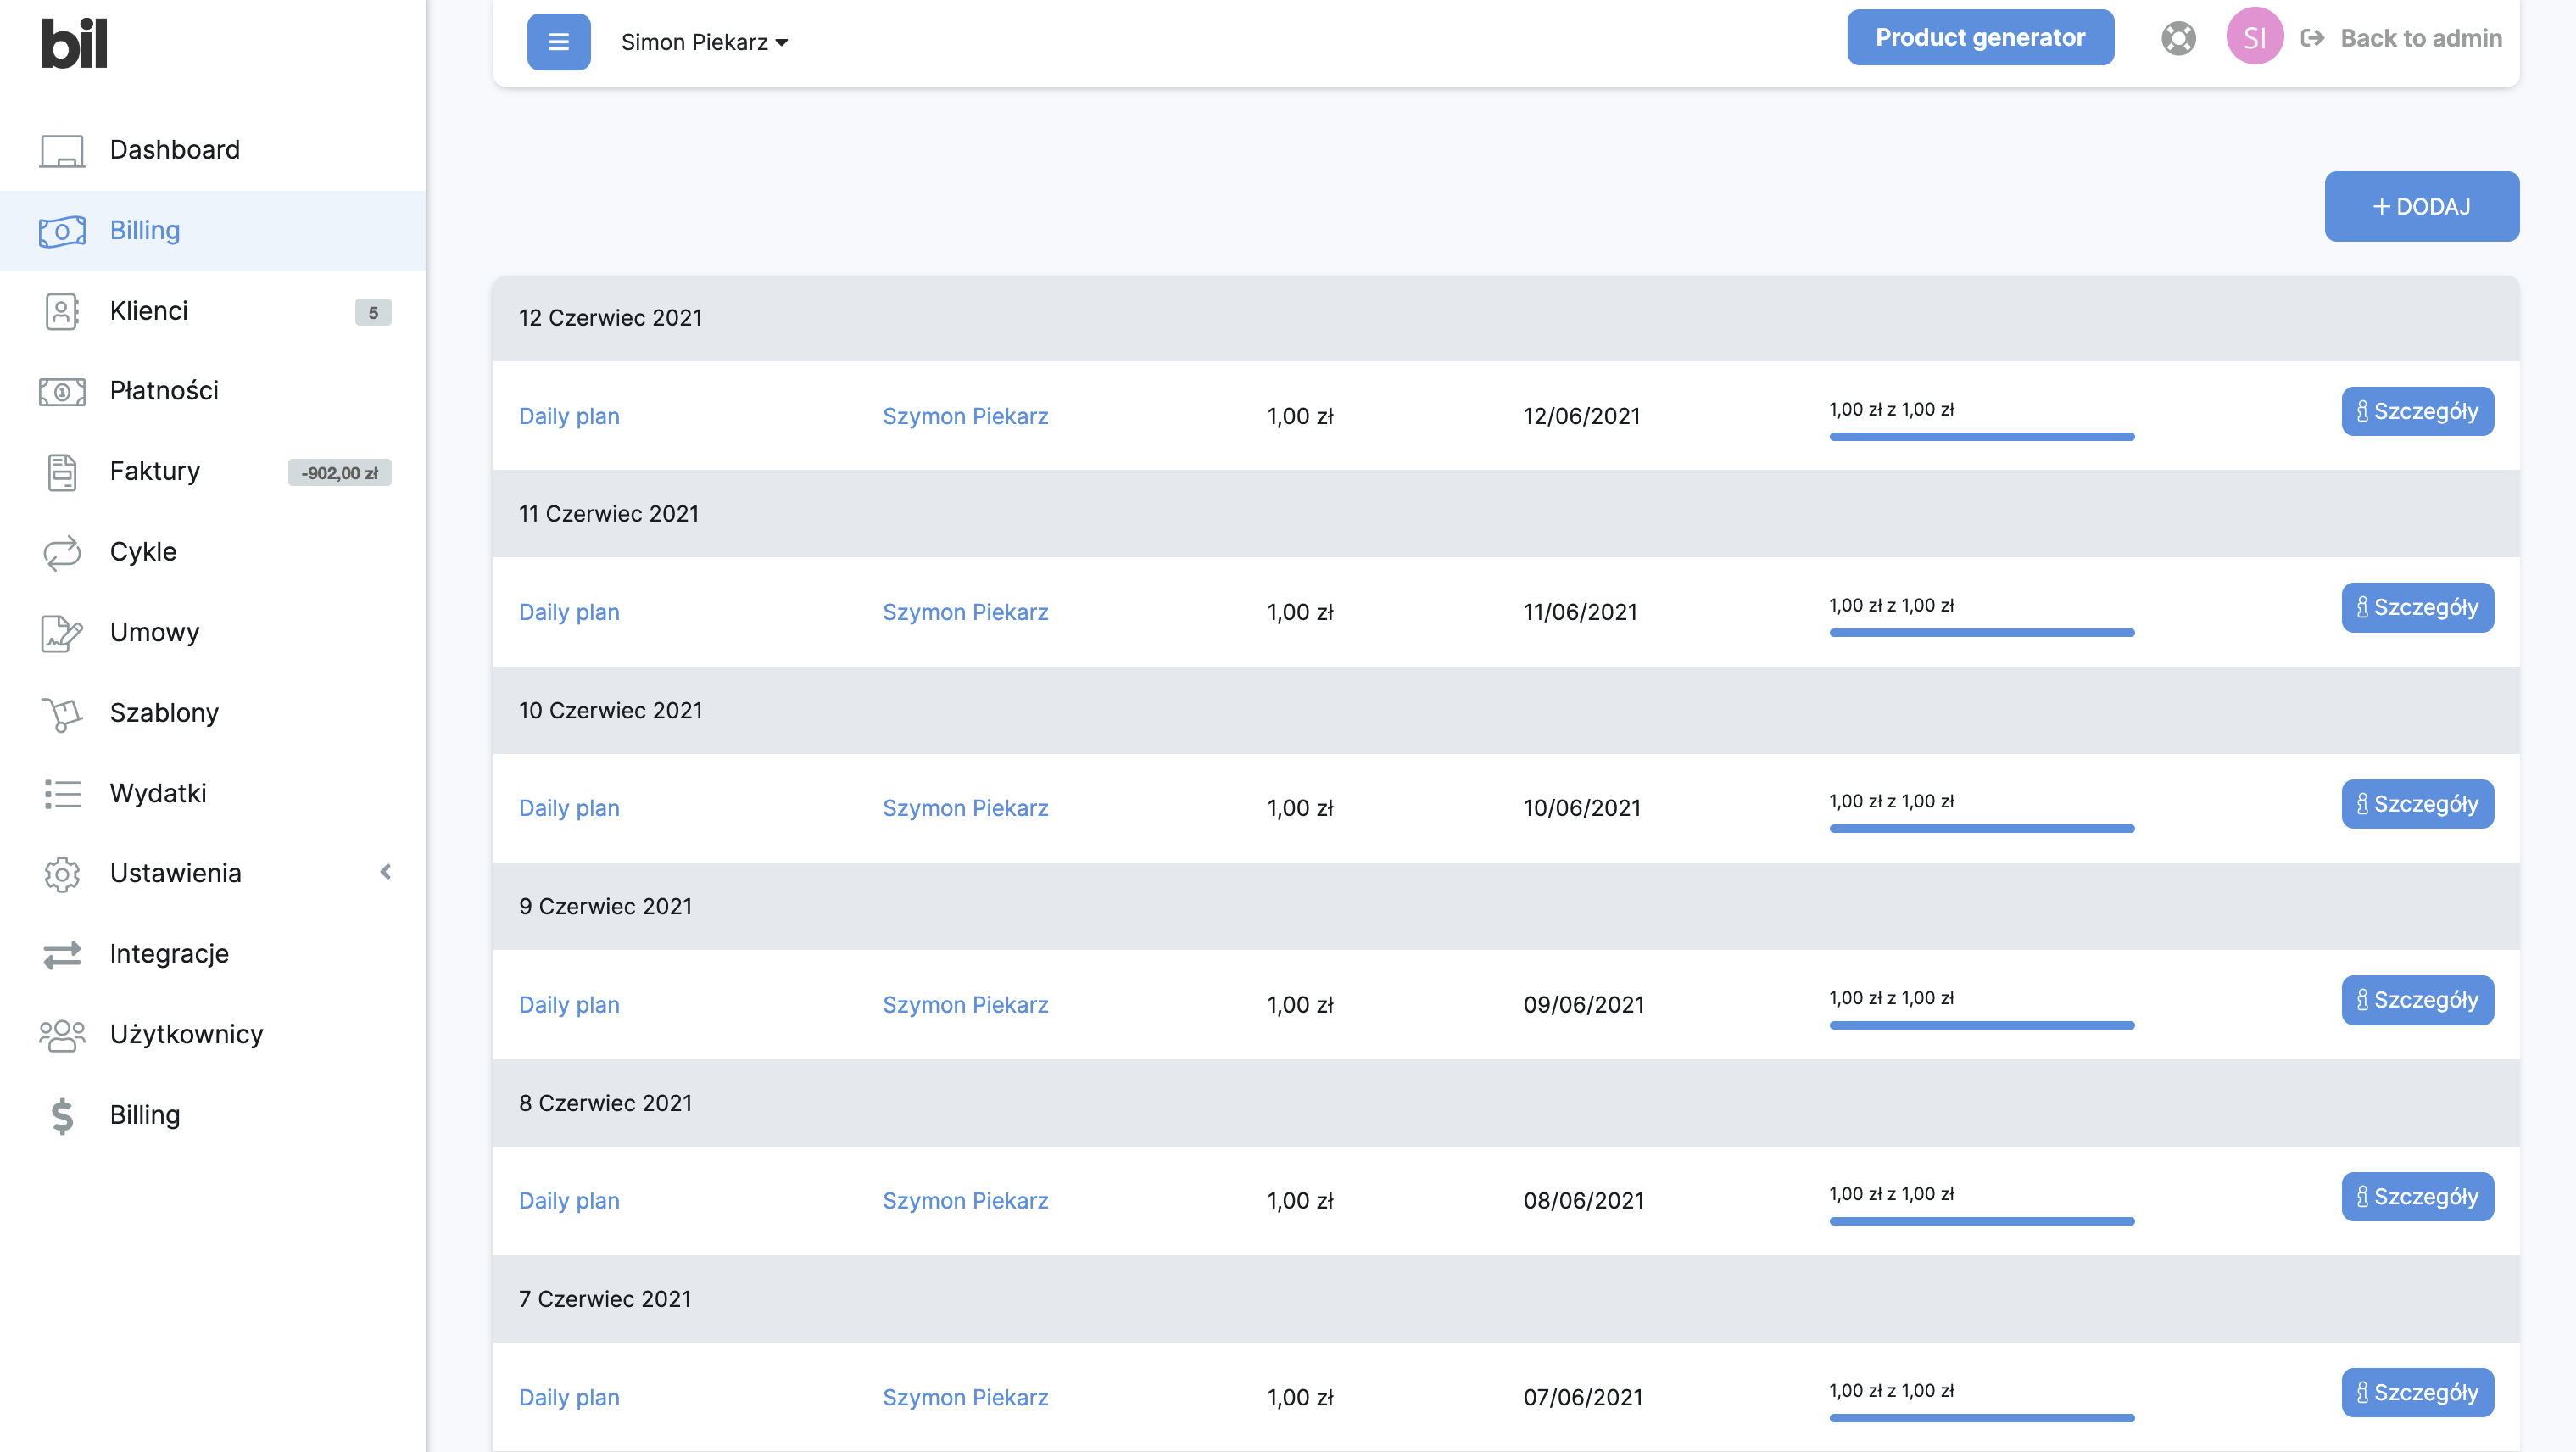Click the Integracje exchange arrows icon

coord(62,955)
